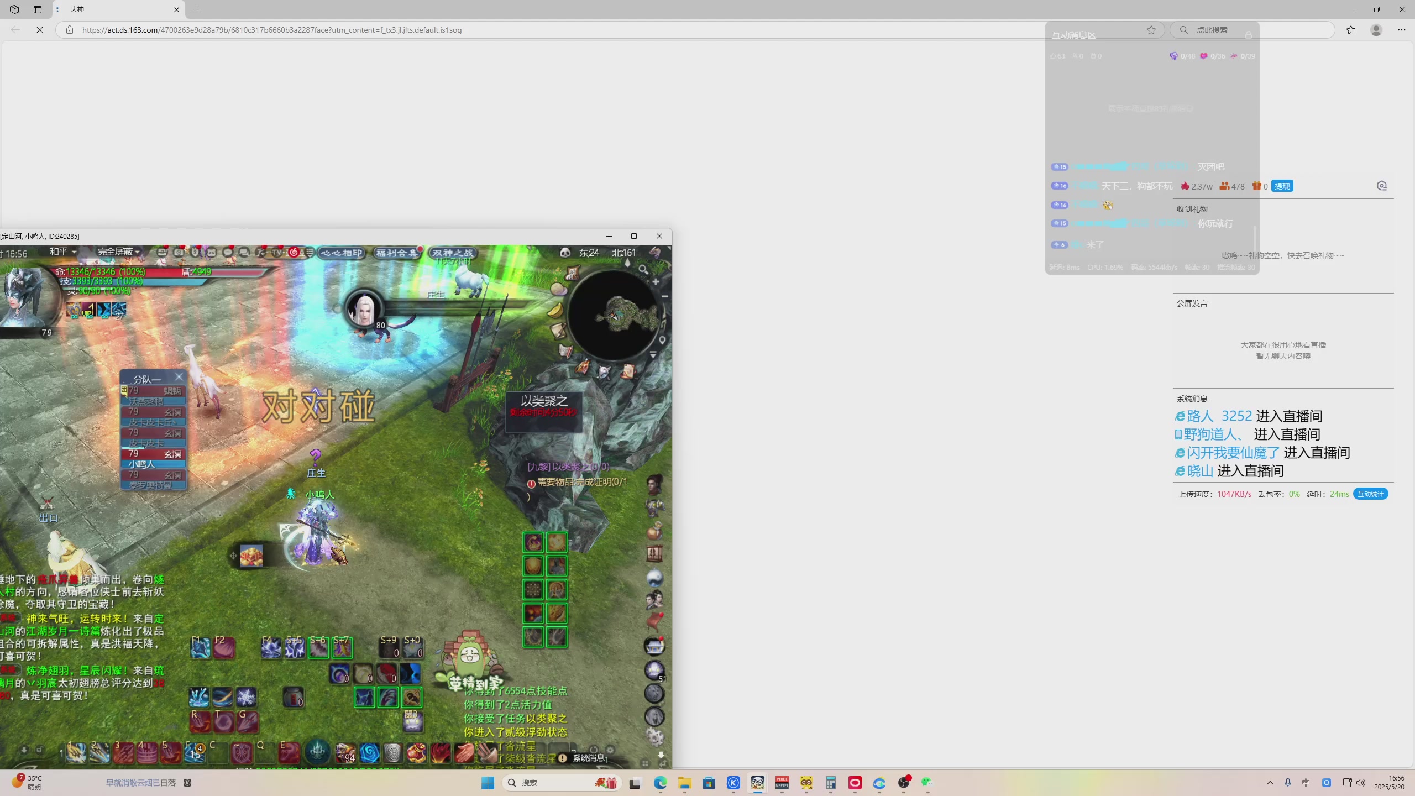
Task: Open the 和平 combat mode dropdown
Action: tap(62, 252)
